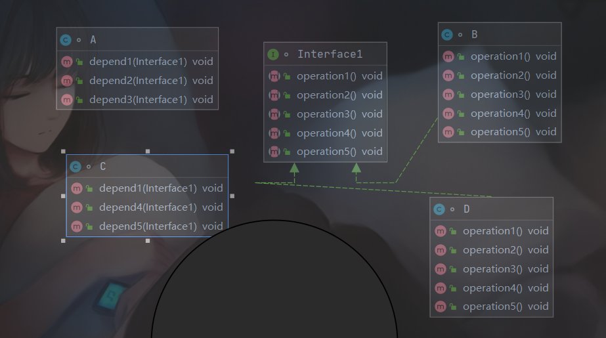Click method icon of depend4 in class C
This screenshot has width=606, height=338.
pos(77,207)
